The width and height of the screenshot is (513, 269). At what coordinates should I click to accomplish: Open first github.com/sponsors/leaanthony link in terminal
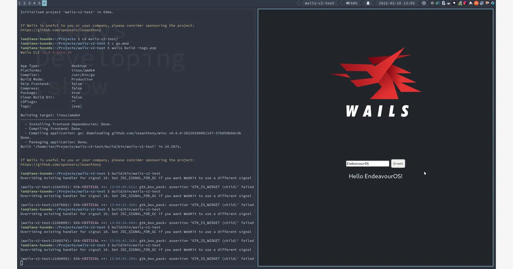[61, 30]
